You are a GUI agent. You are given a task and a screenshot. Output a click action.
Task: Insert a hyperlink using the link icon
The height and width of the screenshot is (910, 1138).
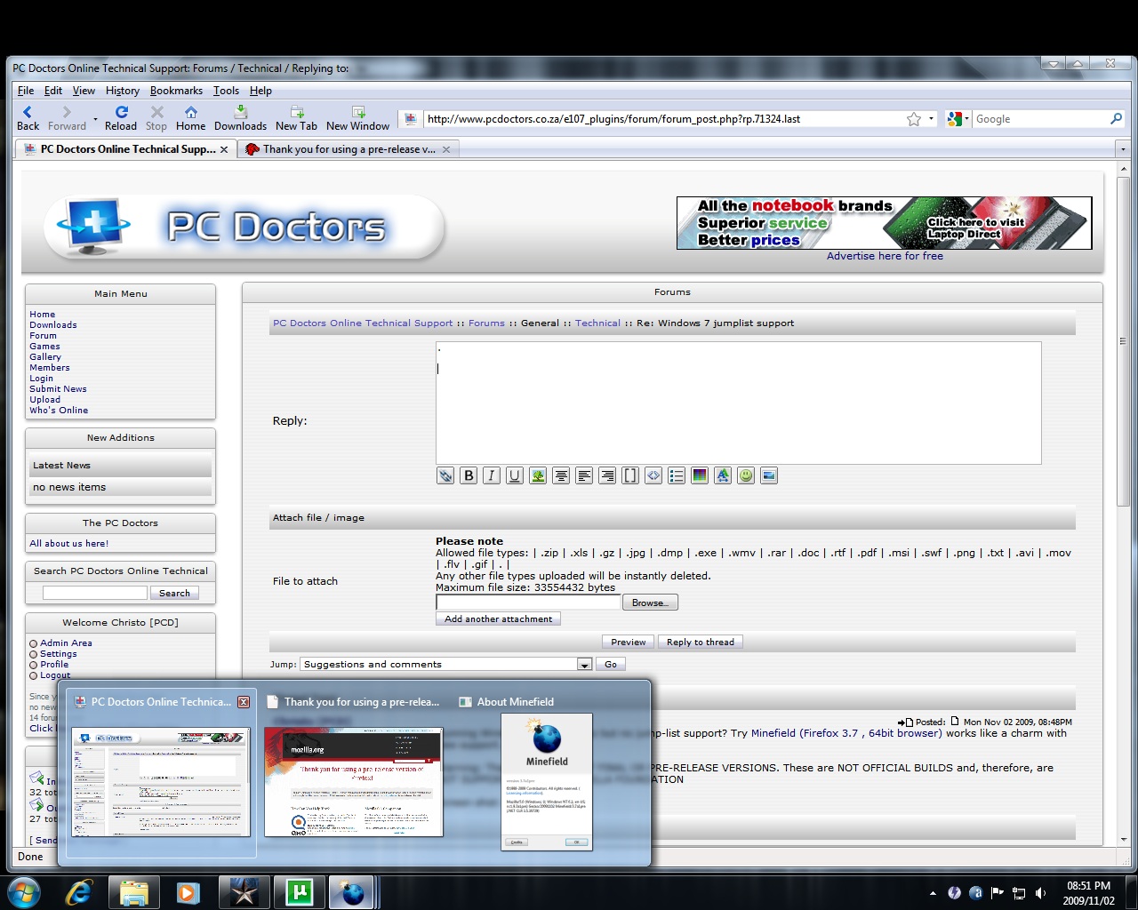pyautogui.click(x=445, y=475)
